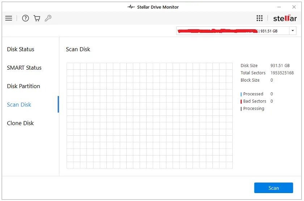
Task: Switch to Disk Partition section
Action: click(x=24, y=86)
